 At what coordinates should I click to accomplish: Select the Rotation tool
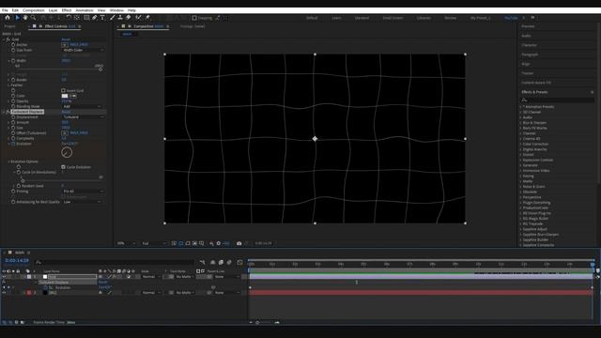tap(69, 18)
